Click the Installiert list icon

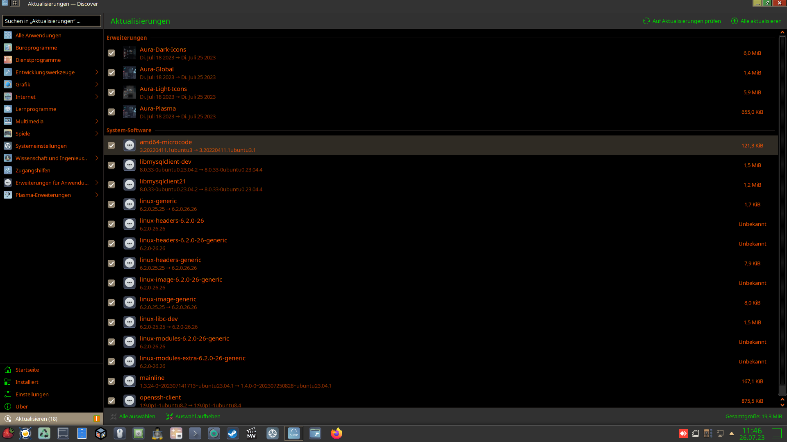pyautogui.click(x=8, y=382)
